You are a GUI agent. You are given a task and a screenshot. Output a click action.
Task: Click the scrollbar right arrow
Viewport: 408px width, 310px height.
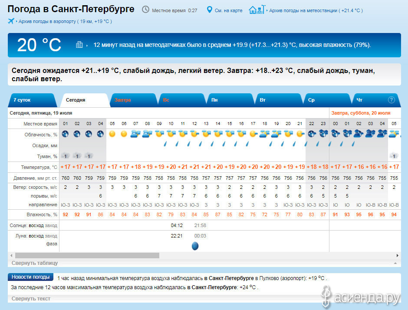click(397, 255)
